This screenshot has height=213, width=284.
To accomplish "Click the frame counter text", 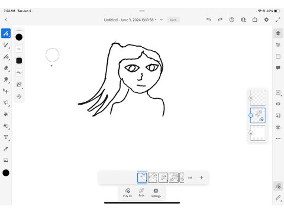I will coord(190,177).
